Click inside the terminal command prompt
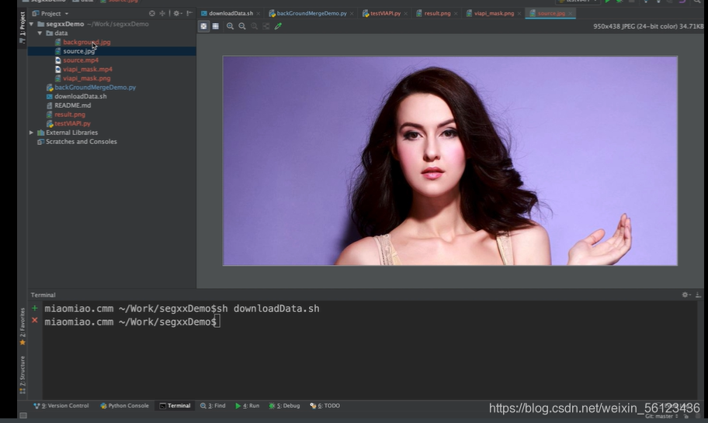Image resolution: width=708 pixels, height=423 pixels. point(218,322)
